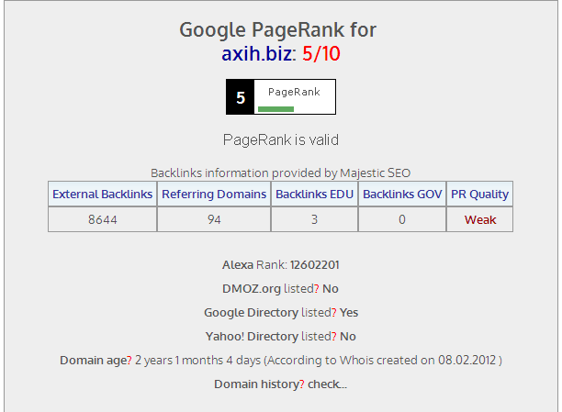Open the Referring Domains column link
This screenshot has height=412, width=562.
[214, 195]
